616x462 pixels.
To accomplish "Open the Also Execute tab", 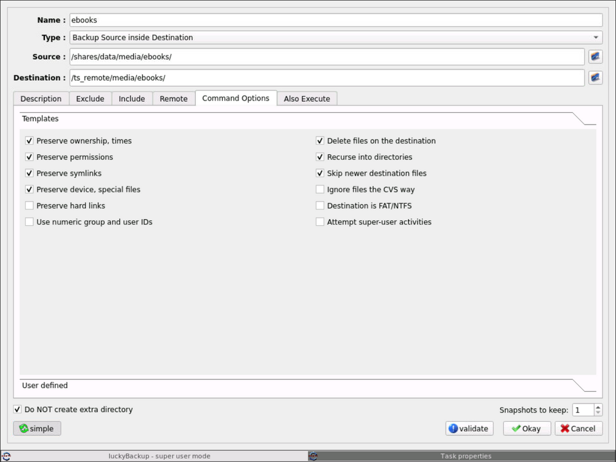I will (x=307, y=99).
